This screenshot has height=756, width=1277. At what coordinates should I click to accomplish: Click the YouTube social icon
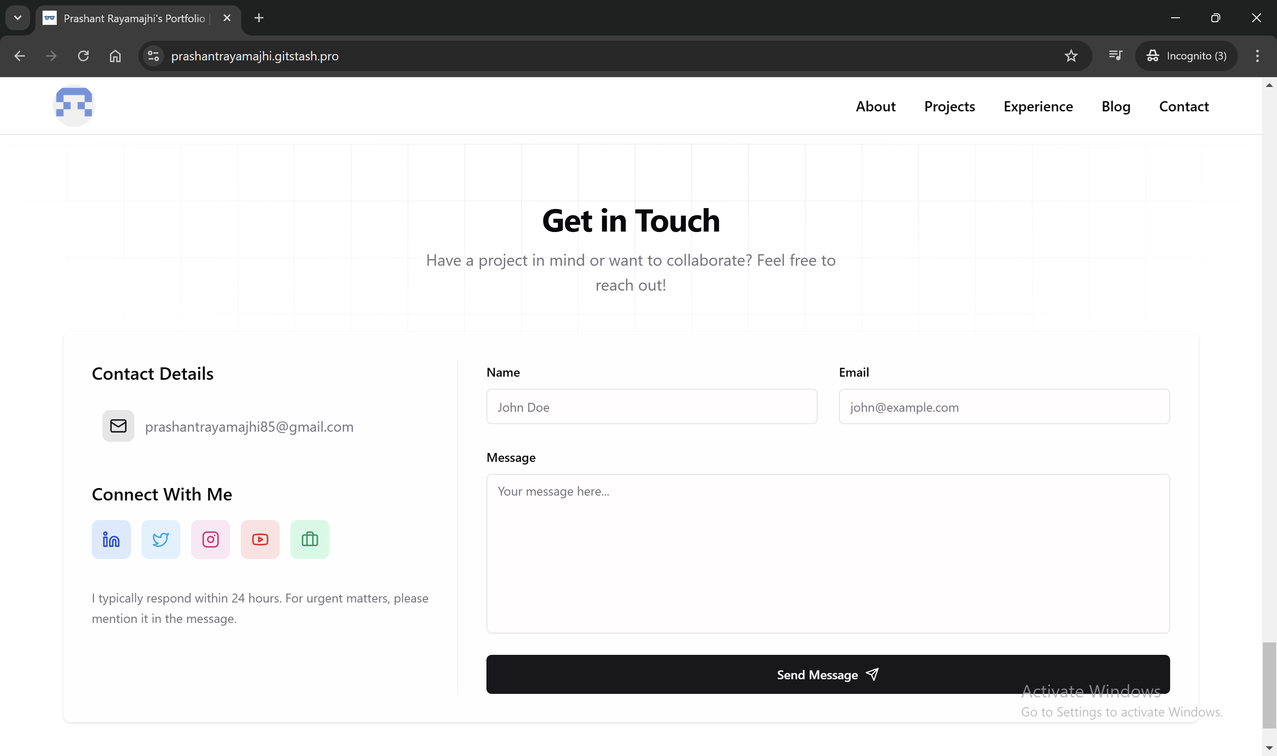pos(259,539)
